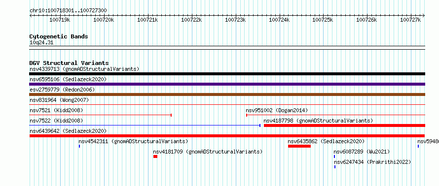Open the esv2759779 (Redon2006) label
The height and width of the screenshot is (186, 439).
click(62, 90)
